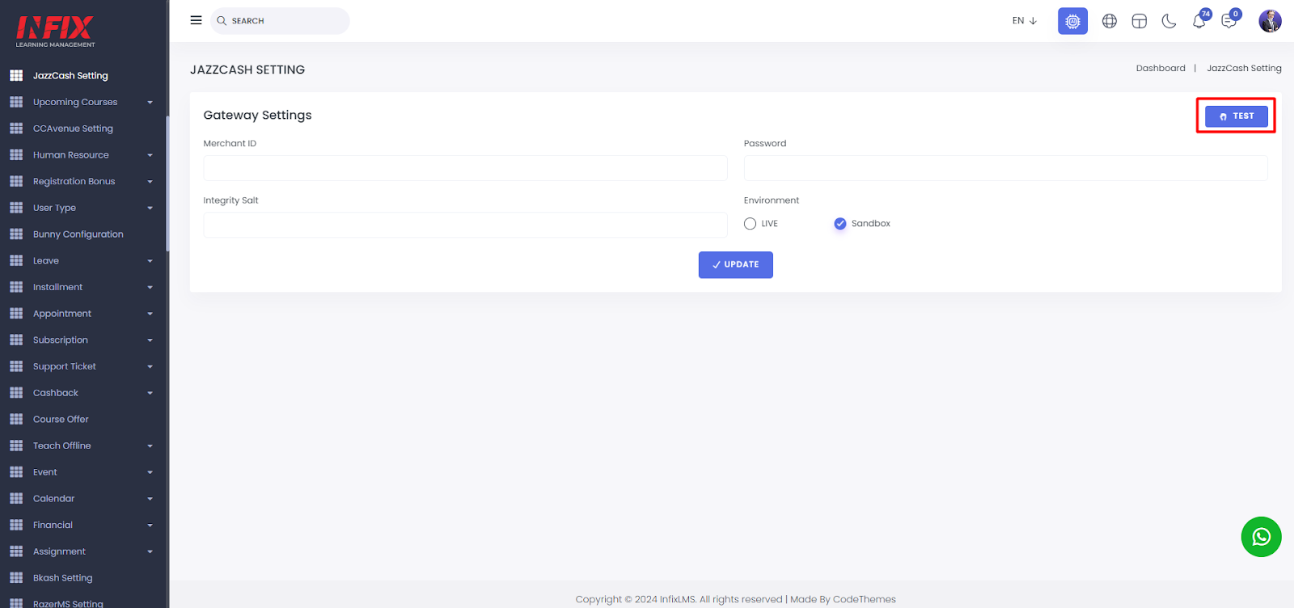Click the layout panel icon in header
The image size is (1294, 608).
pos(1140,21)
